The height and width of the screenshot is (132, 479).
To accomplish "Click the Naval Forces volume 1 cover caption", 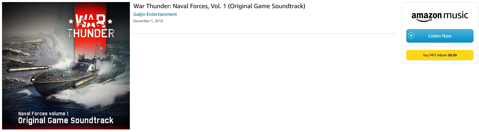I will (x=43, y=114).
